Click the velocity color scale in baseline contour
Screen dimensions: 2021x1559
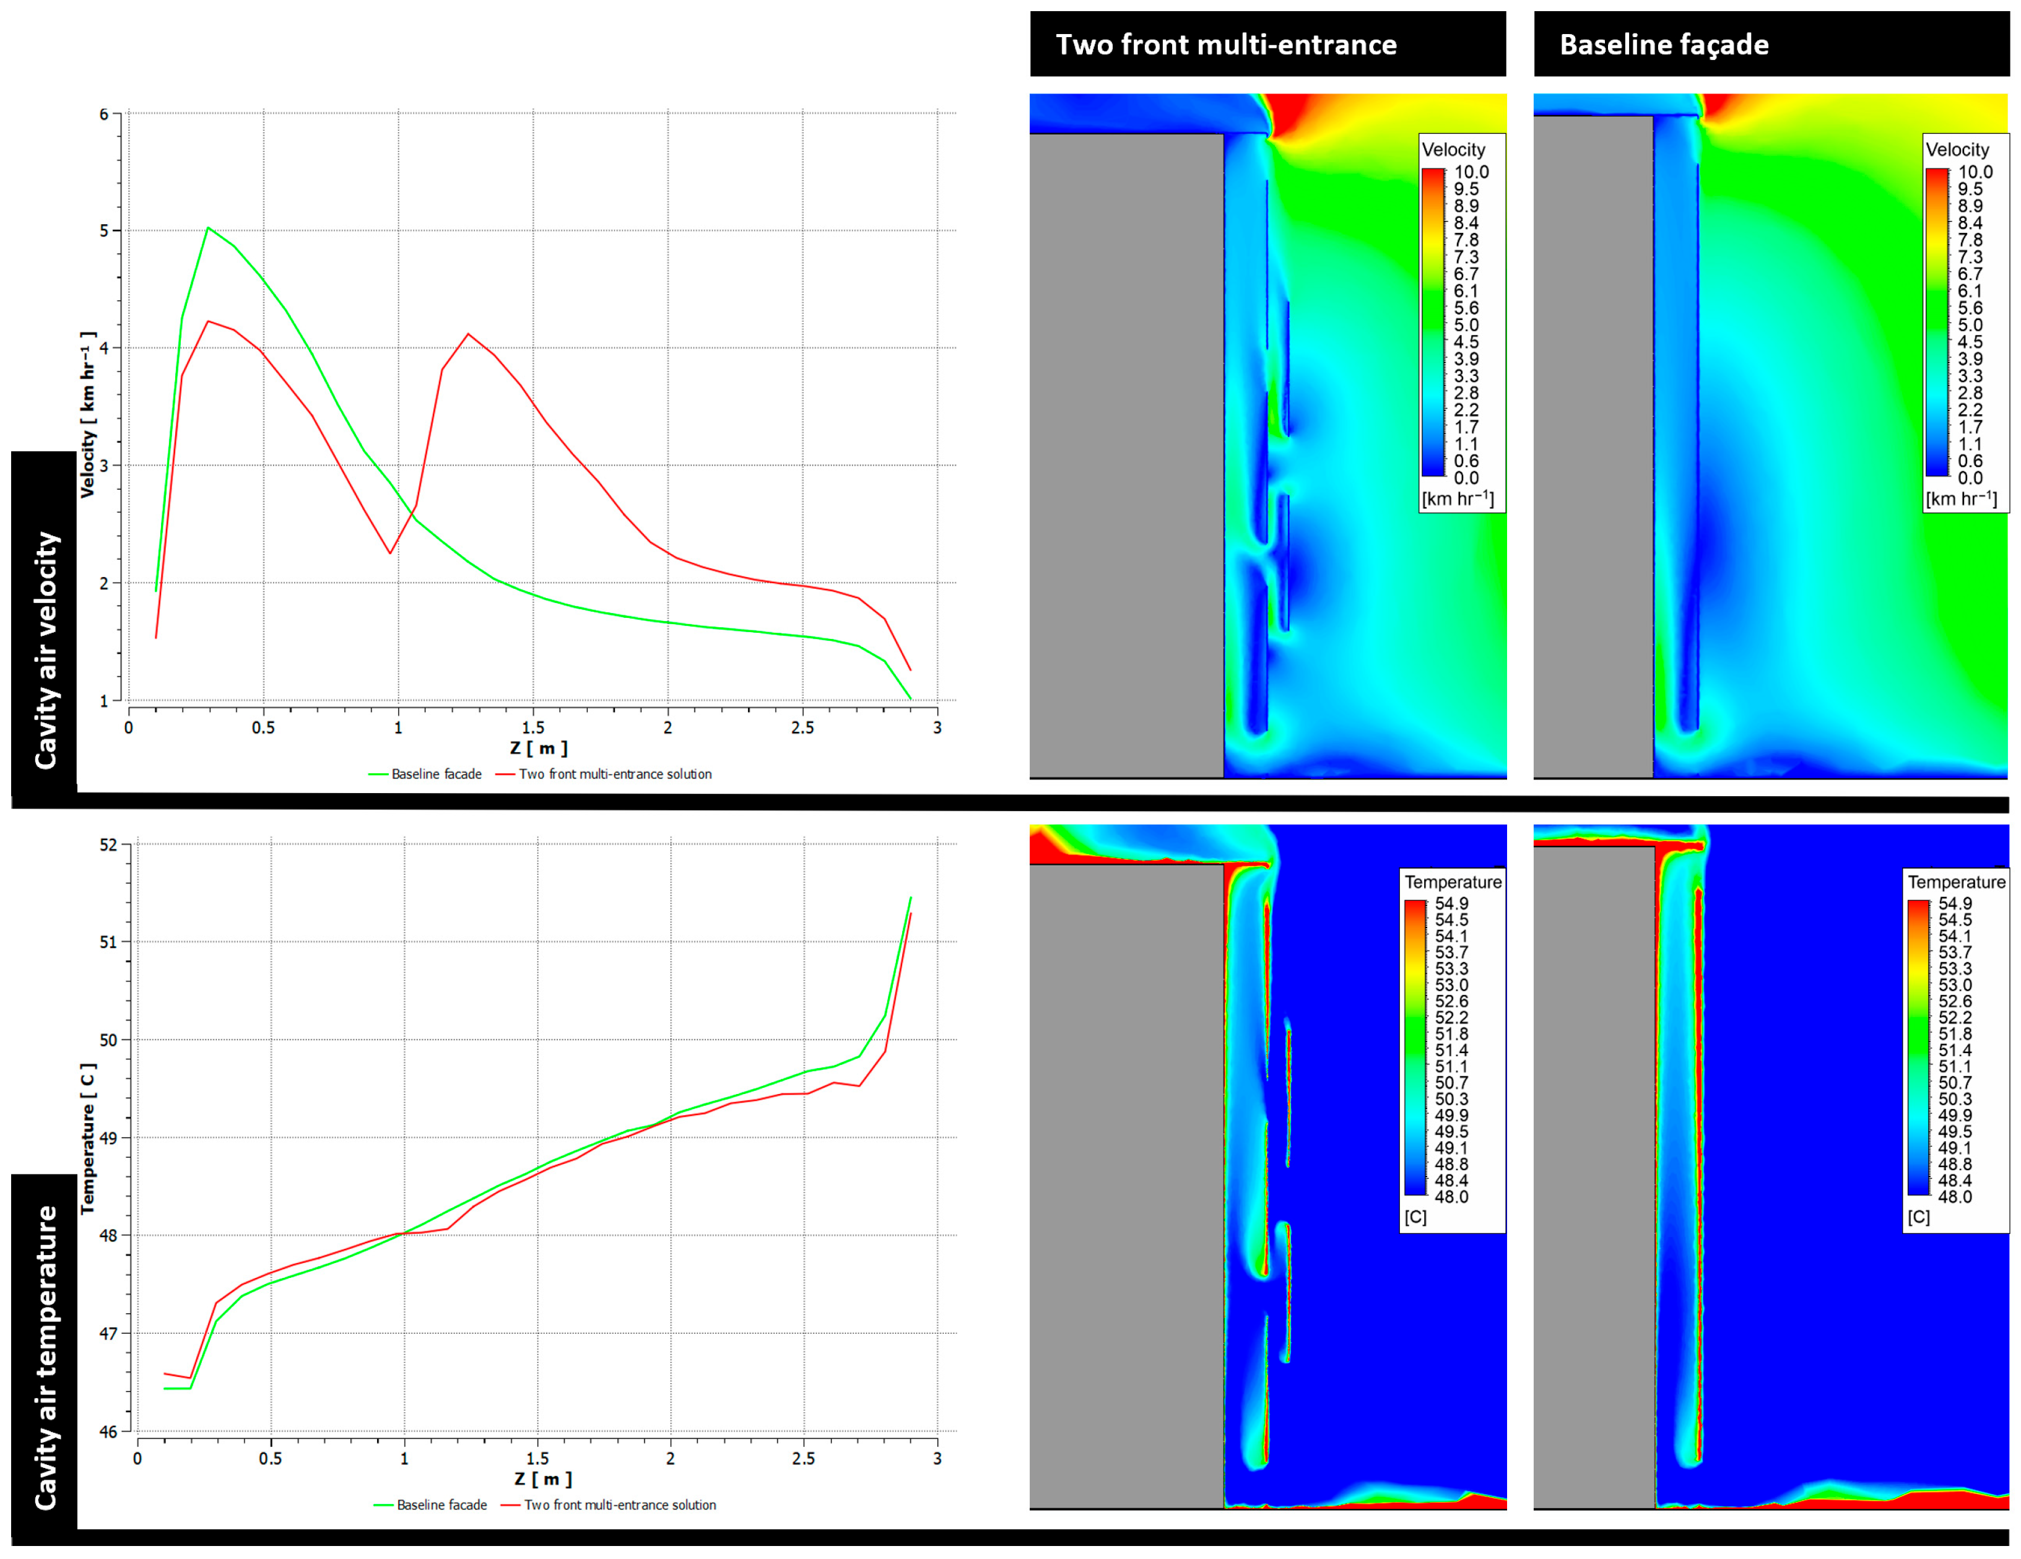(x=1937, y=322)
